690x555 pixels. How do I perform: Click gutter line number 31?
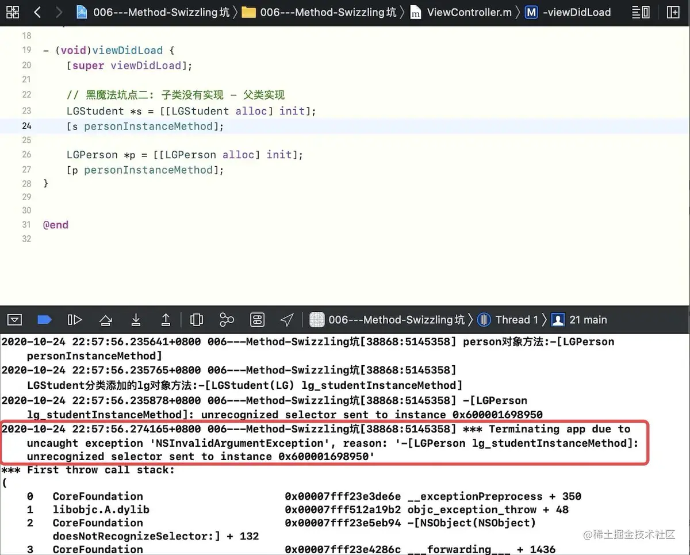[26, 224]
